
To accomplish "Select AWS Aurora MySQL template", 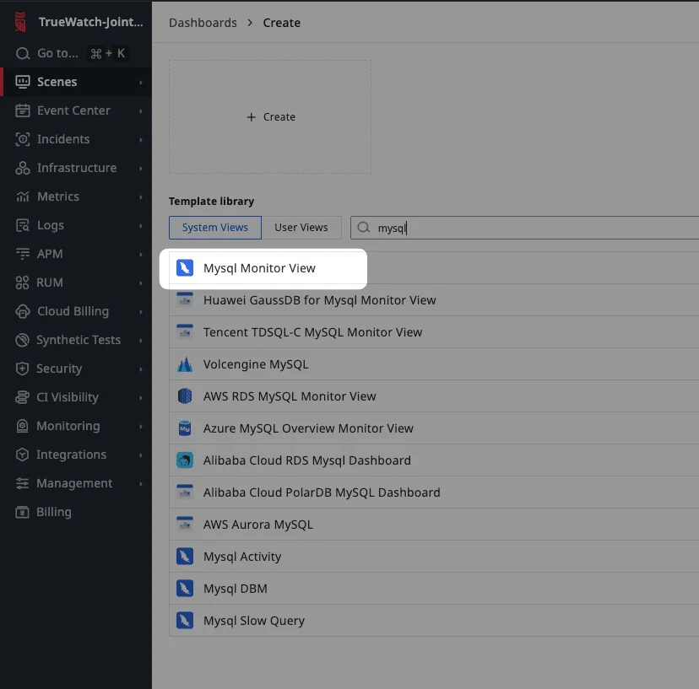I will click(434, 525).
